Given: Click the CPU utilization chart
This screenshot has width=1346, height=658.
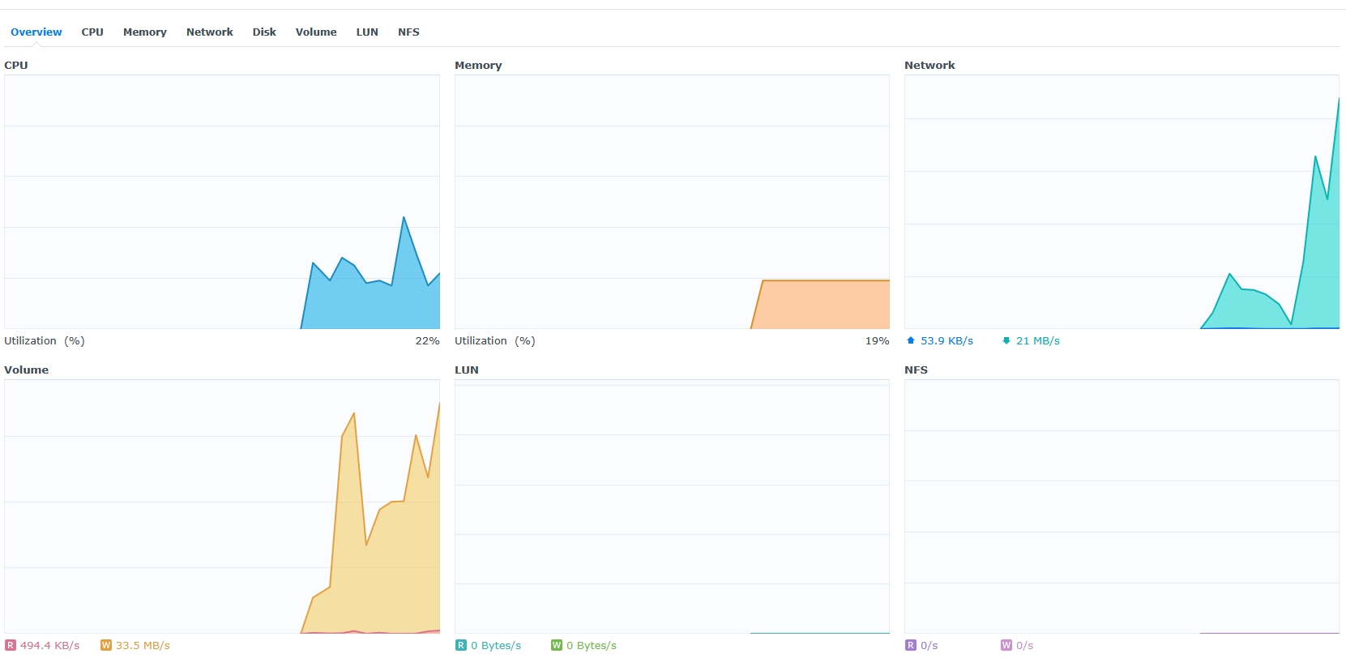Looking at the screenshot, I should (x=222, y=202).
